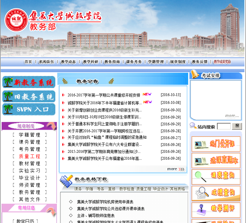
Task: Switch to the 教学检查 download tab
Action: tap(127, 189)
